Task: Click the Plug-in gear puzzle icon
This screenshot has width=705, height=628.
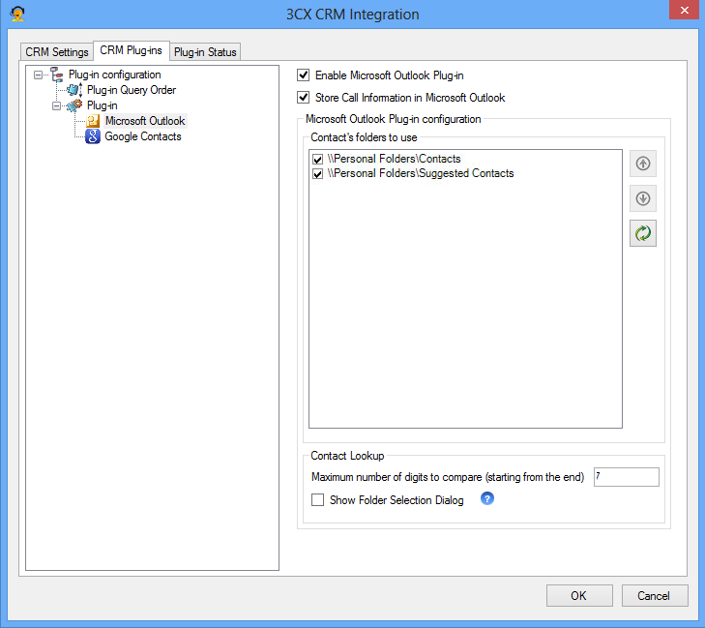Action: click(x=74, y=105)
